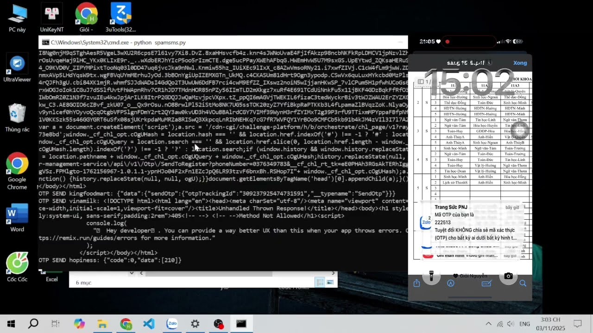The height and width of the screenshot is (333, 593).
Task: Open the PC này desktop icon
Action: tap(17, 18)
